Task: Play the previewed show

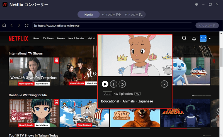Action: click(105, 84)
